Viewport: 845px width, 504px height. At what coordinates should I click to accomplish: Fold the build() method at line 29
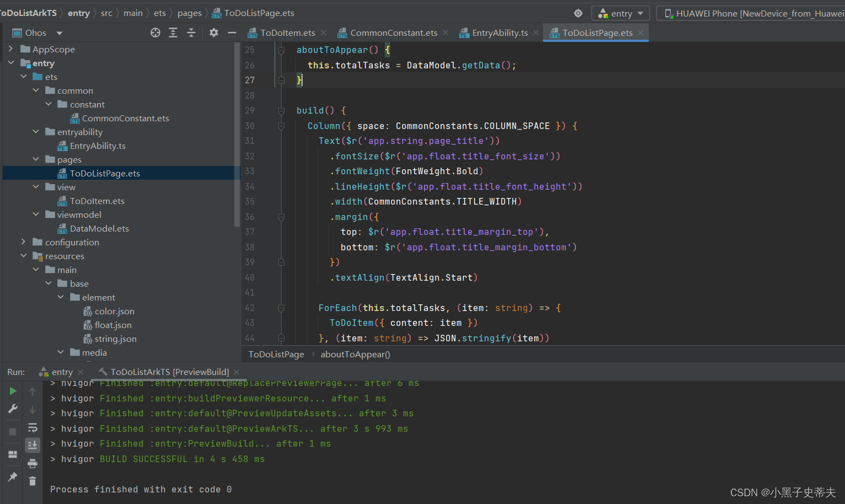281,110
